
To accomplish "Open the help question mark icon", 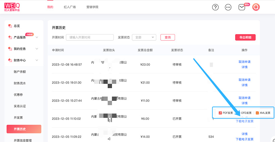I will 215,7.
